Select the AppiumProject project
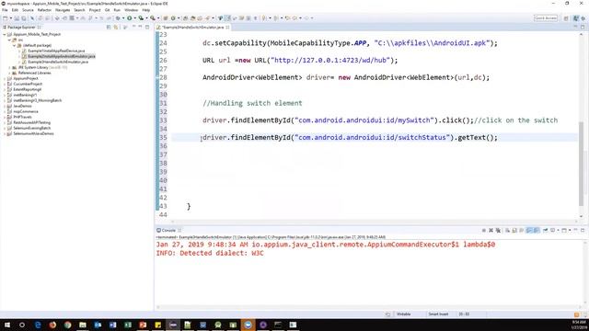 [x=26, y=78]
